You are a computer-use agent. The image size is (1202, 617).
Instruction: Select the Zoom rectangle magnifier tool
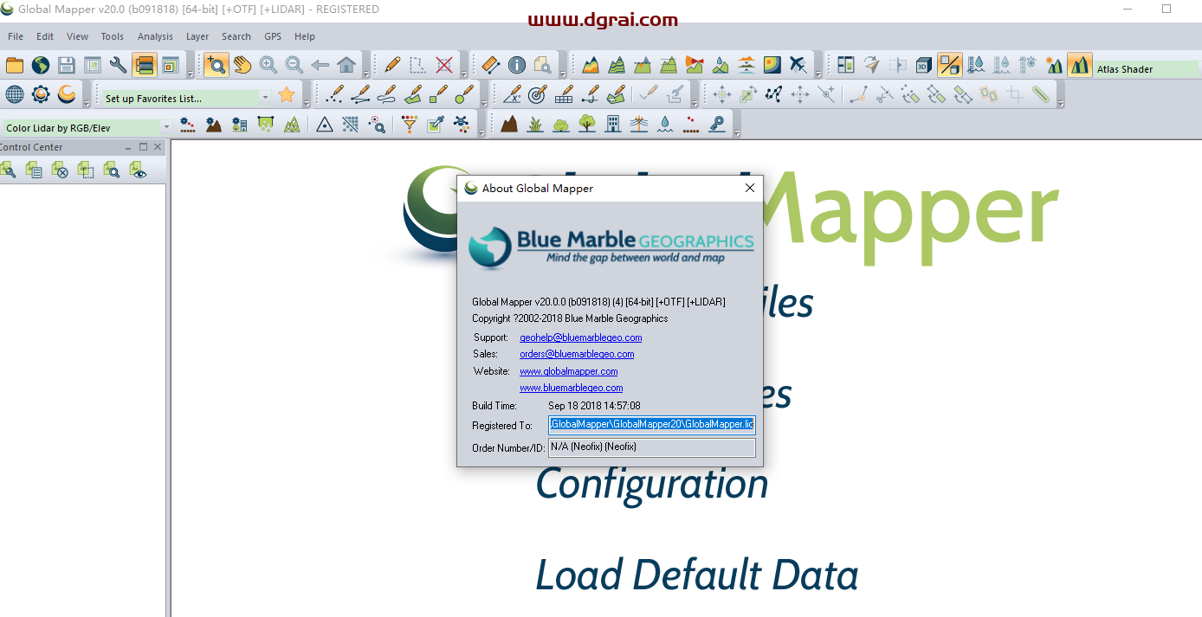216,65
